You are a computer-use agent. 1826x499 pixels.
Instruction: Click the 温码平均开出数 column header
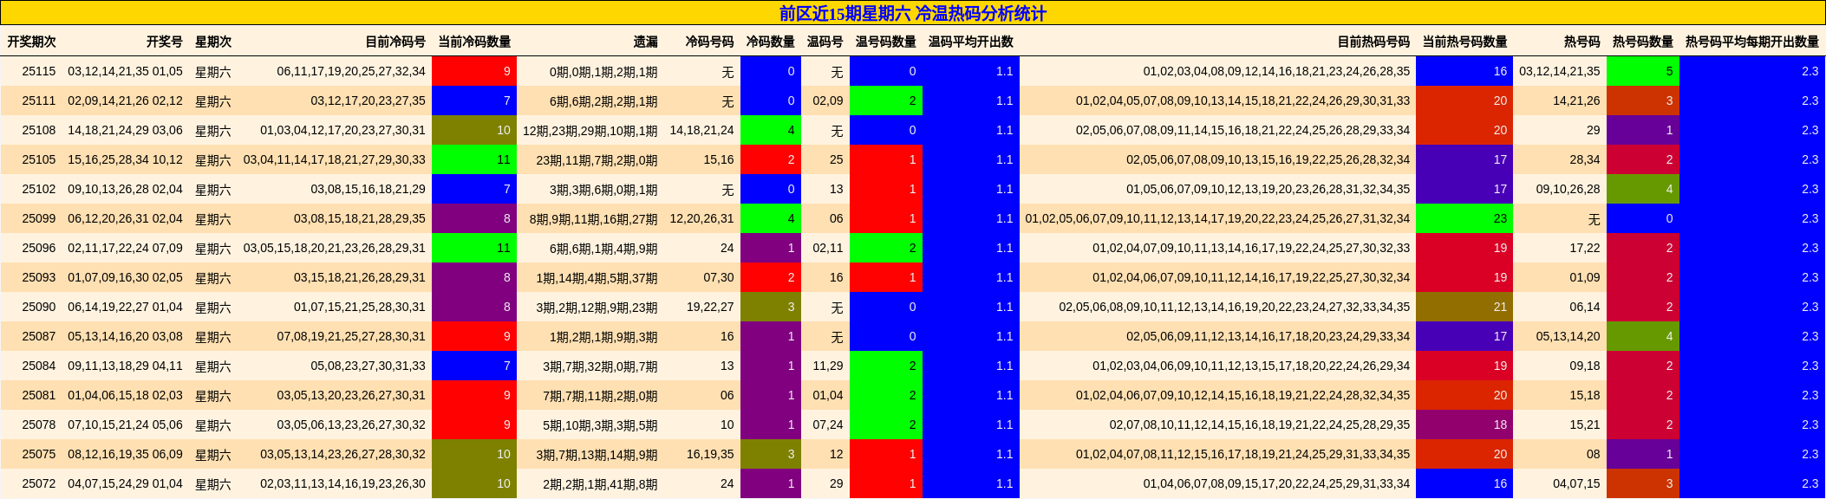point(970,42)
